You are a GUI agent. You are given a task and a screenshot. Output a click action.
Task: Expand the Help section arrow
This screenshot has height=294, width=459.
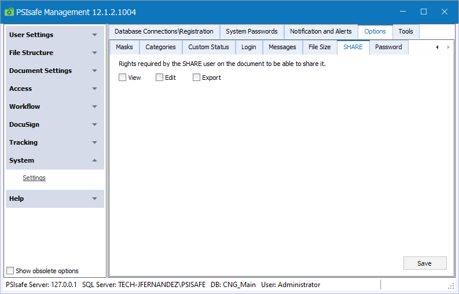click(94, 199)
